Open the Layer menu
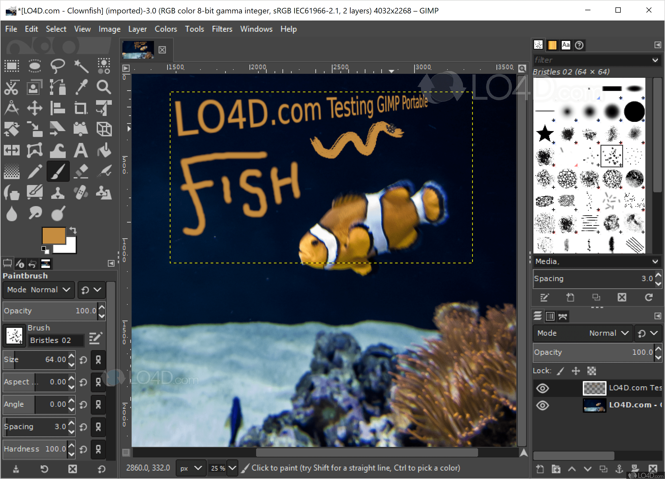The height and width of the screenshot is (479, 665). click(137, 29)
